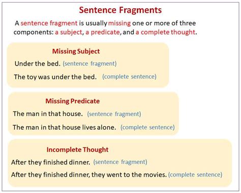The height and width of the screenshot is (193, 241).
Task: Click the 'Under the bed.' example
Action: coord(38,64)
